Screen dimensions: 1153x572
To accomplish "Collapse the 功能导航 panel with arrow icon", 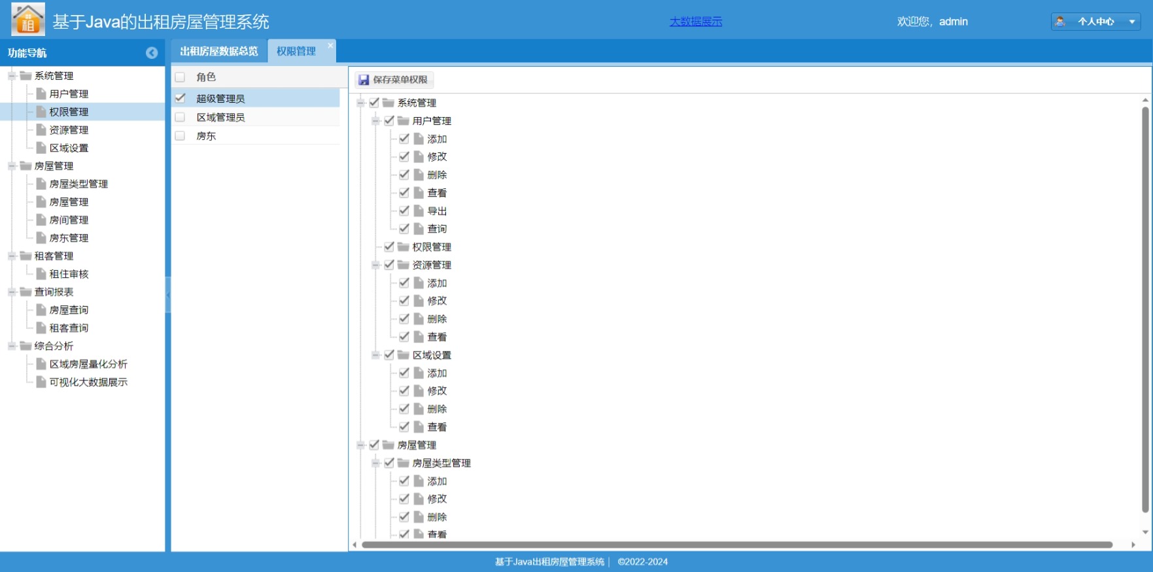I will [x=152, y=53].
